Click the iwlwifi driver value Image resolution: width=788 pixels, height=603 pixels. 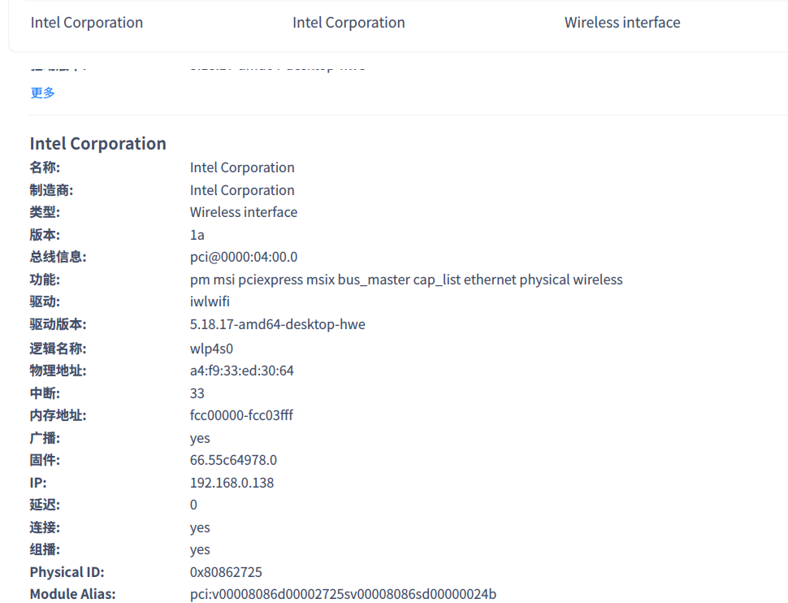pyautogui.click(x=210, y=301)
